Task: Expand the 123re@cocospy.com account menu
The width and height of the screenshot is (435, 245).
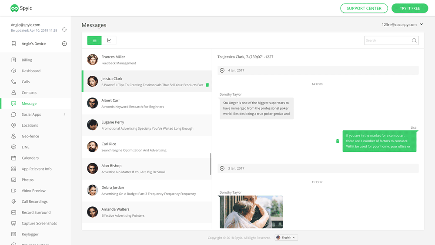Action: [x=421, y=25]
